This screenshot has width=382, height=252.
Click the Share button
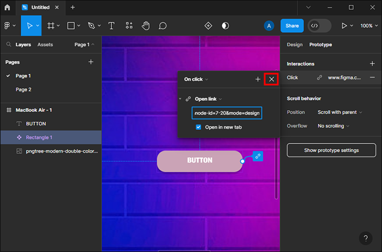tap(292, 26)
